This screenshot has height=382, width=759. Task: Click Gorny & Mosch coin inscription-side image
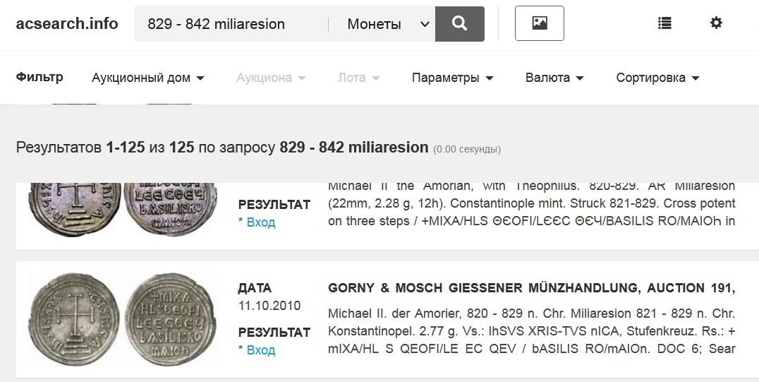coord(170,320)
